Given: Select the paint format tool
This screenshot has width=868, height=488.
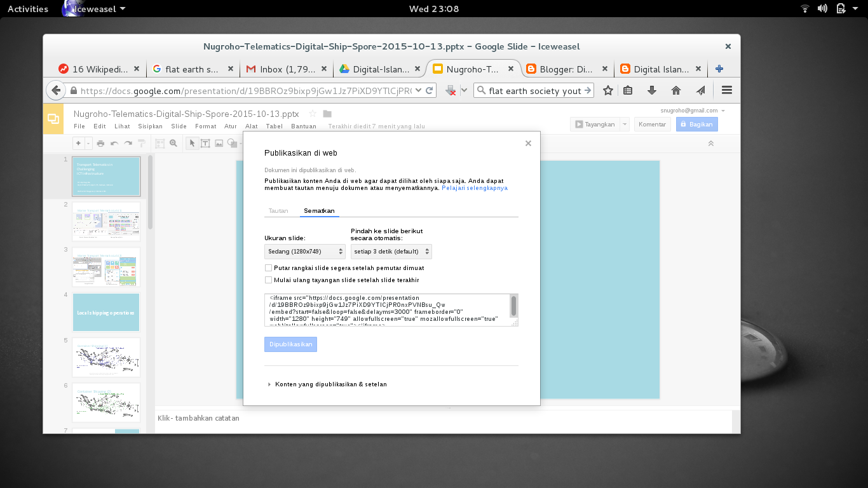Looking at the screenshot, I should tap(142, 144).
